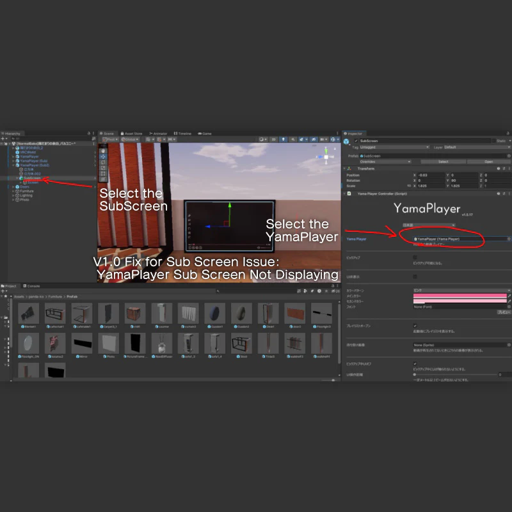The image size is (512, 512).
Task: Open the Tag Untagged dropdown
Action: (394, 147)
